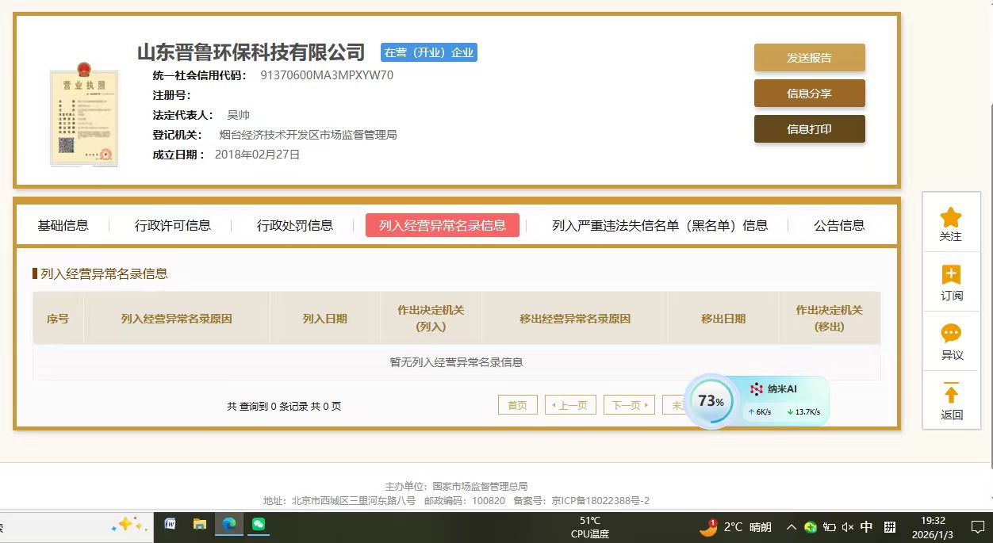This screenshot has width=993, height=543.
Task: Click the 移出经营异常名录原因 column header
Action: point(575,319)
